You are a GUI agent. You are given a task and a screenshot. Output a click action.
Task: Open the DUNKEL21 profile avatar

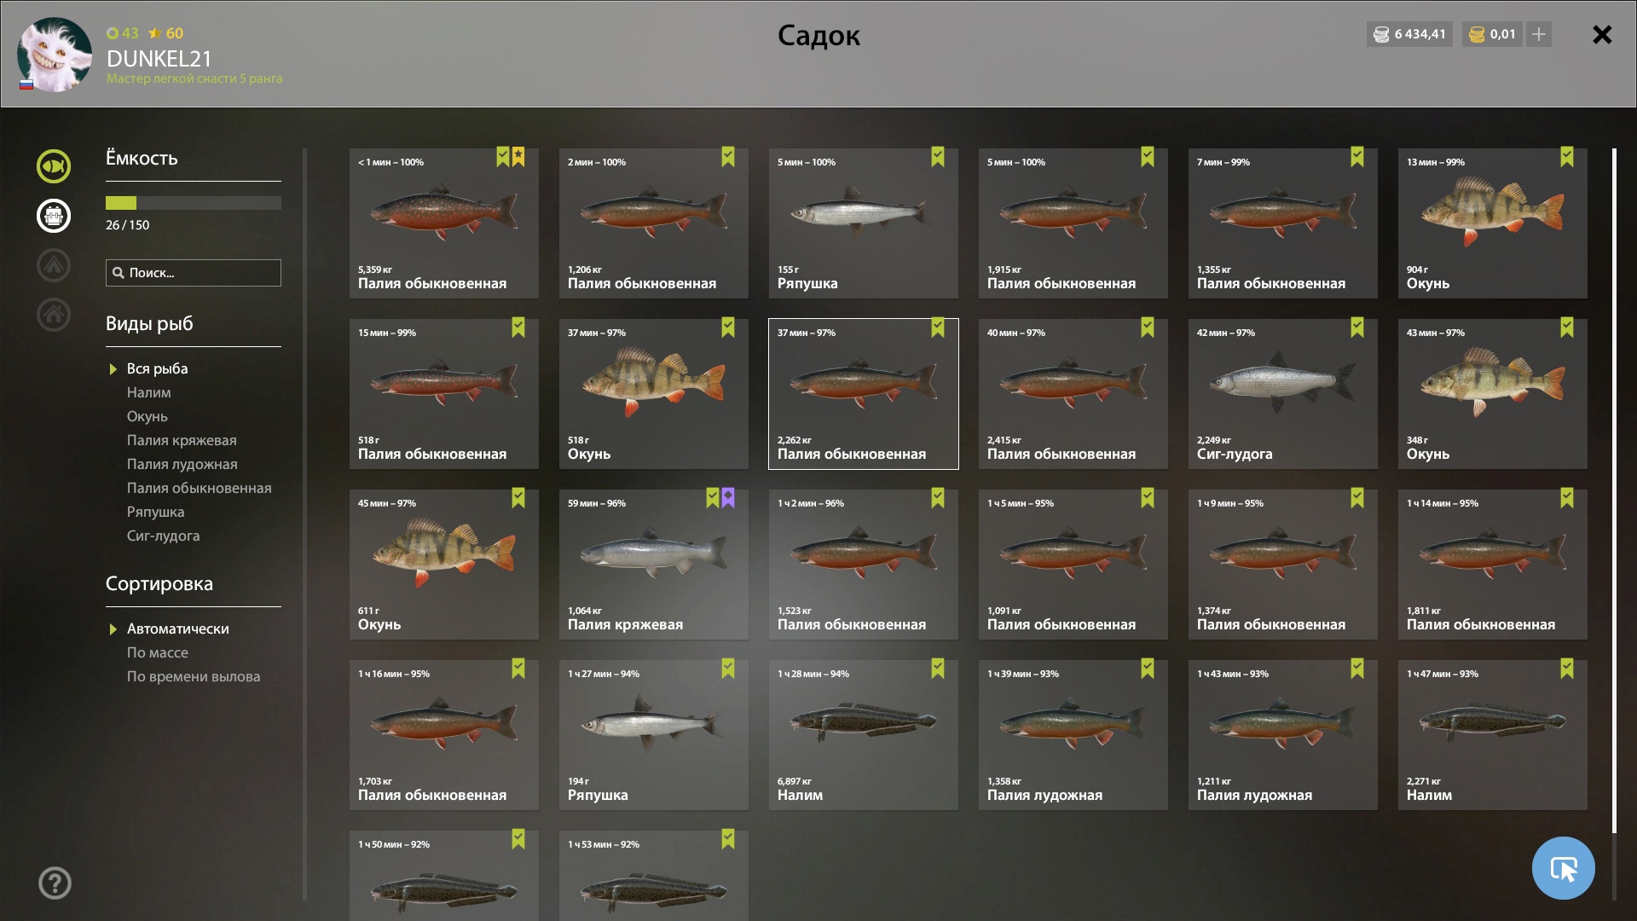coord(55,55)
